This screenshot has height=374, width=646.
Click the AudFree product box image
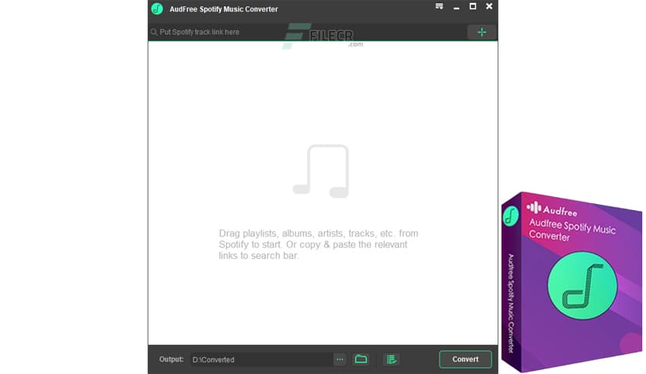(x=572, y=282)
